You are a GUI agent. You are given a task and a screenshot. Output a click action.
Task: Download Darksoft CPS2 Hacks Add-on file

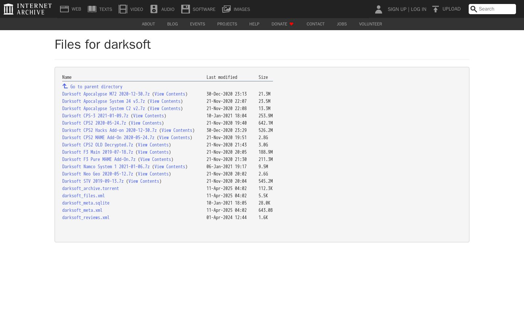110,130
